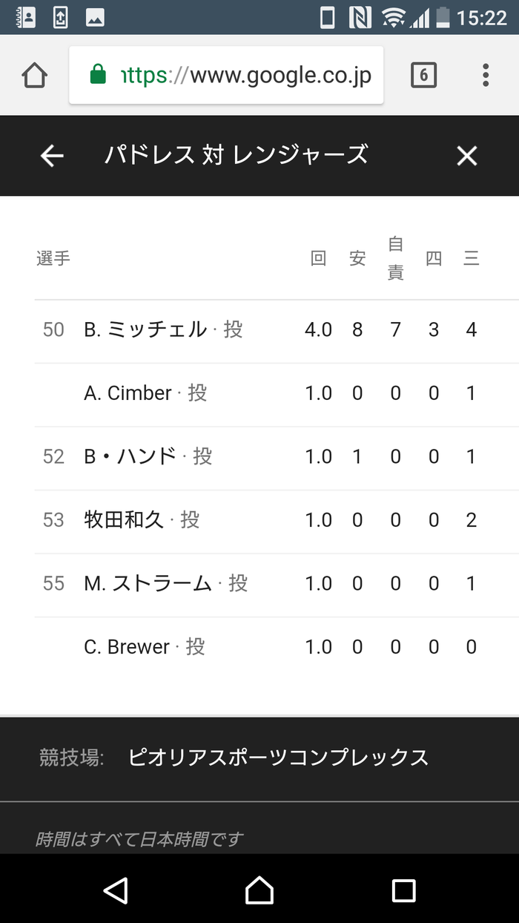This screenshot has width=519, height=923.
Task: Tap the Android home navigation button
Action: pyautogui.click(x=259, y=890)
